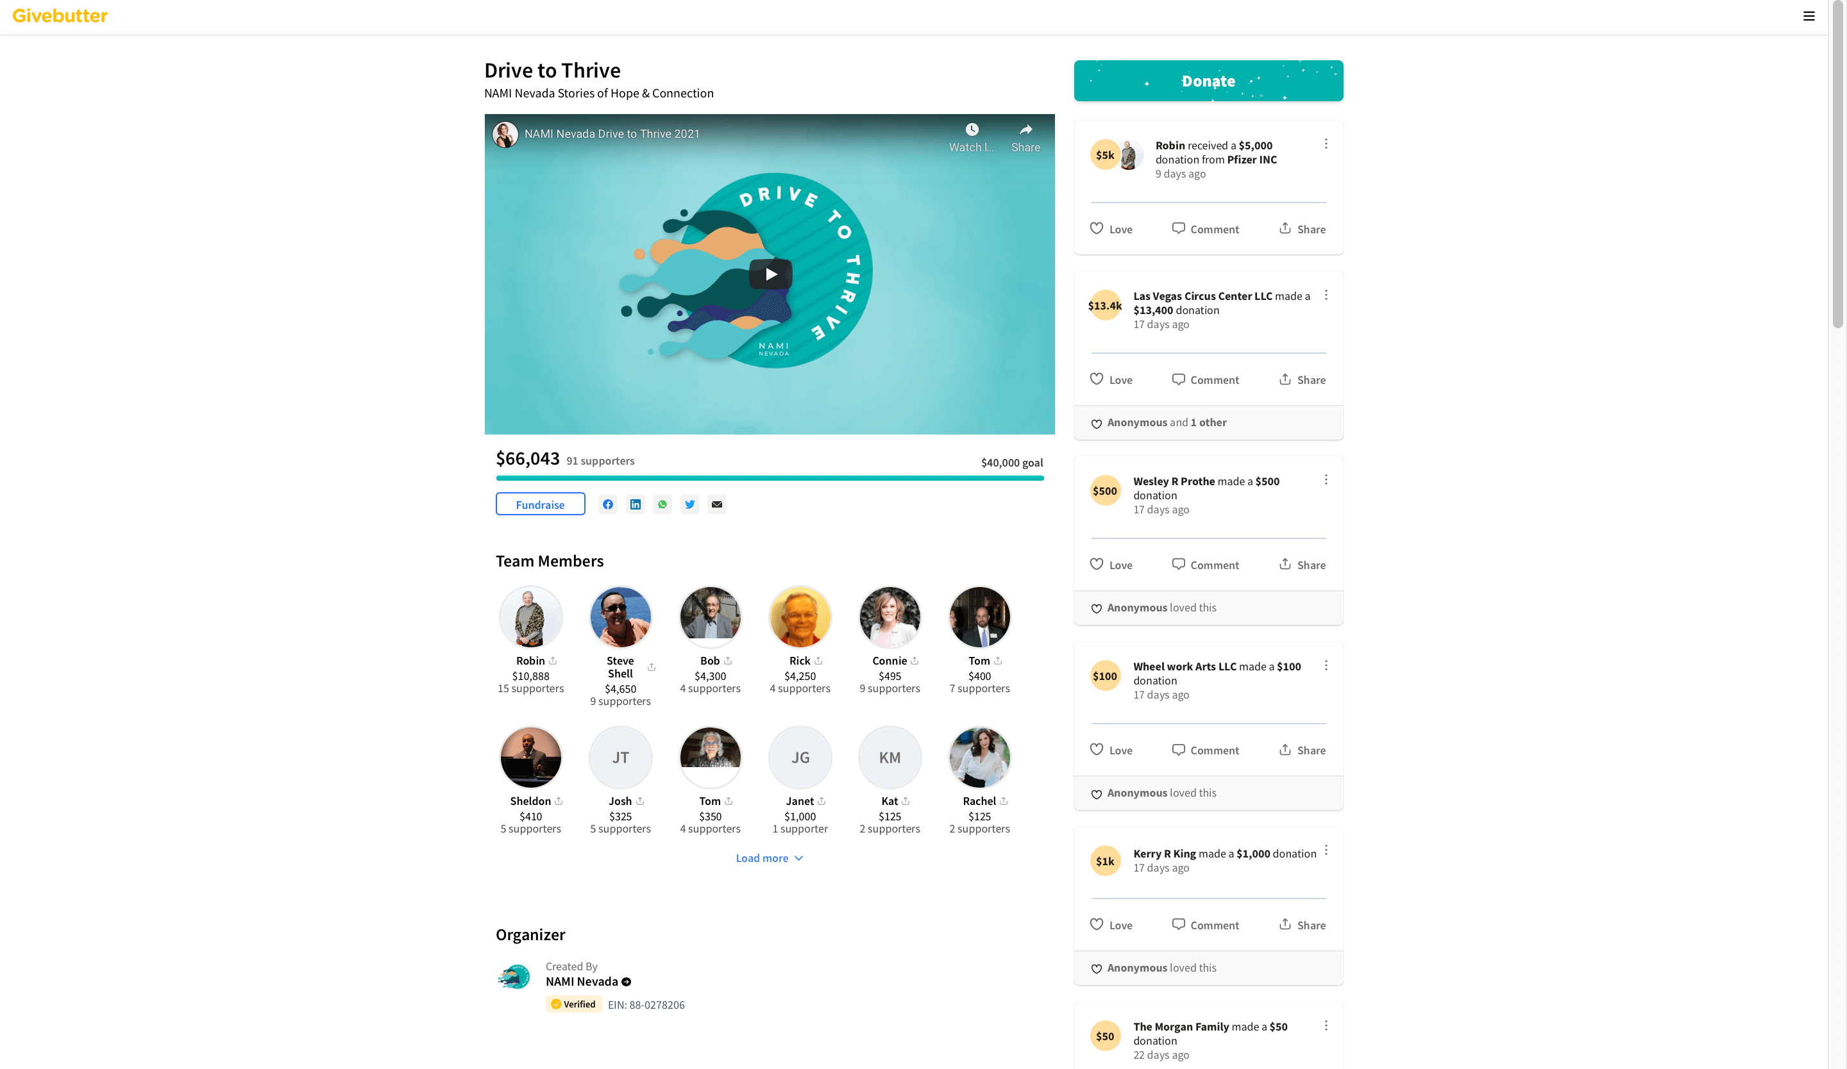1847x1069 pixels.
Task: Share the Wheel work Arts LLC donation
Action: pyautogui.click(x=1303, y=750)
